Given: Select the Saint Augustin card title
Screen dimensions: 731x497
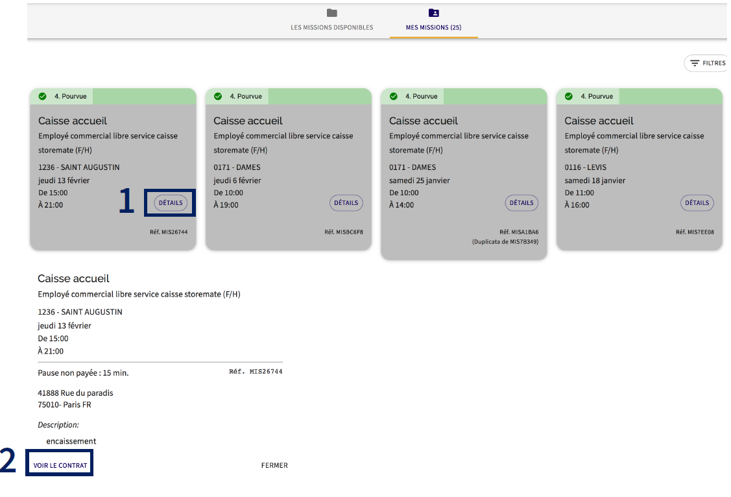Looking at the screenshot, I should [x=73, y=121].
